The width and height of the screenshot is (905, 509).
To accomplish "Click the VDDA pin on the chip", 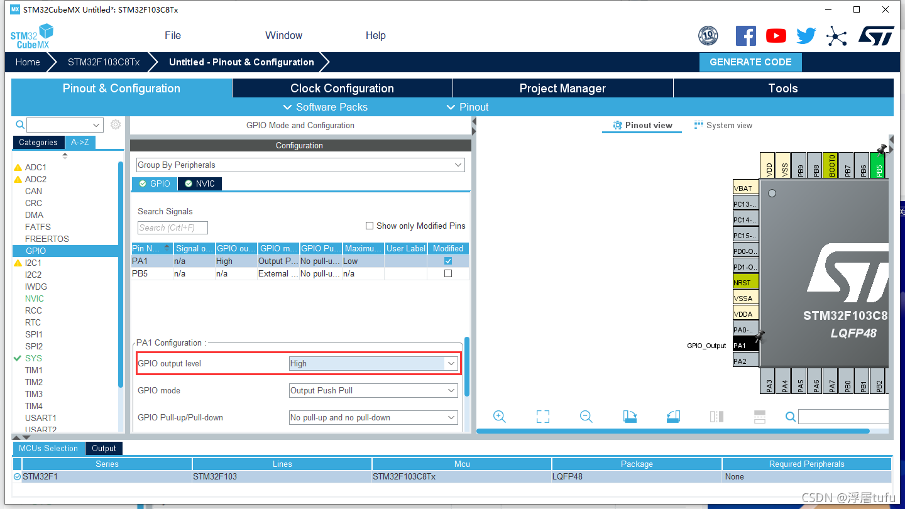I will [746, 314].
